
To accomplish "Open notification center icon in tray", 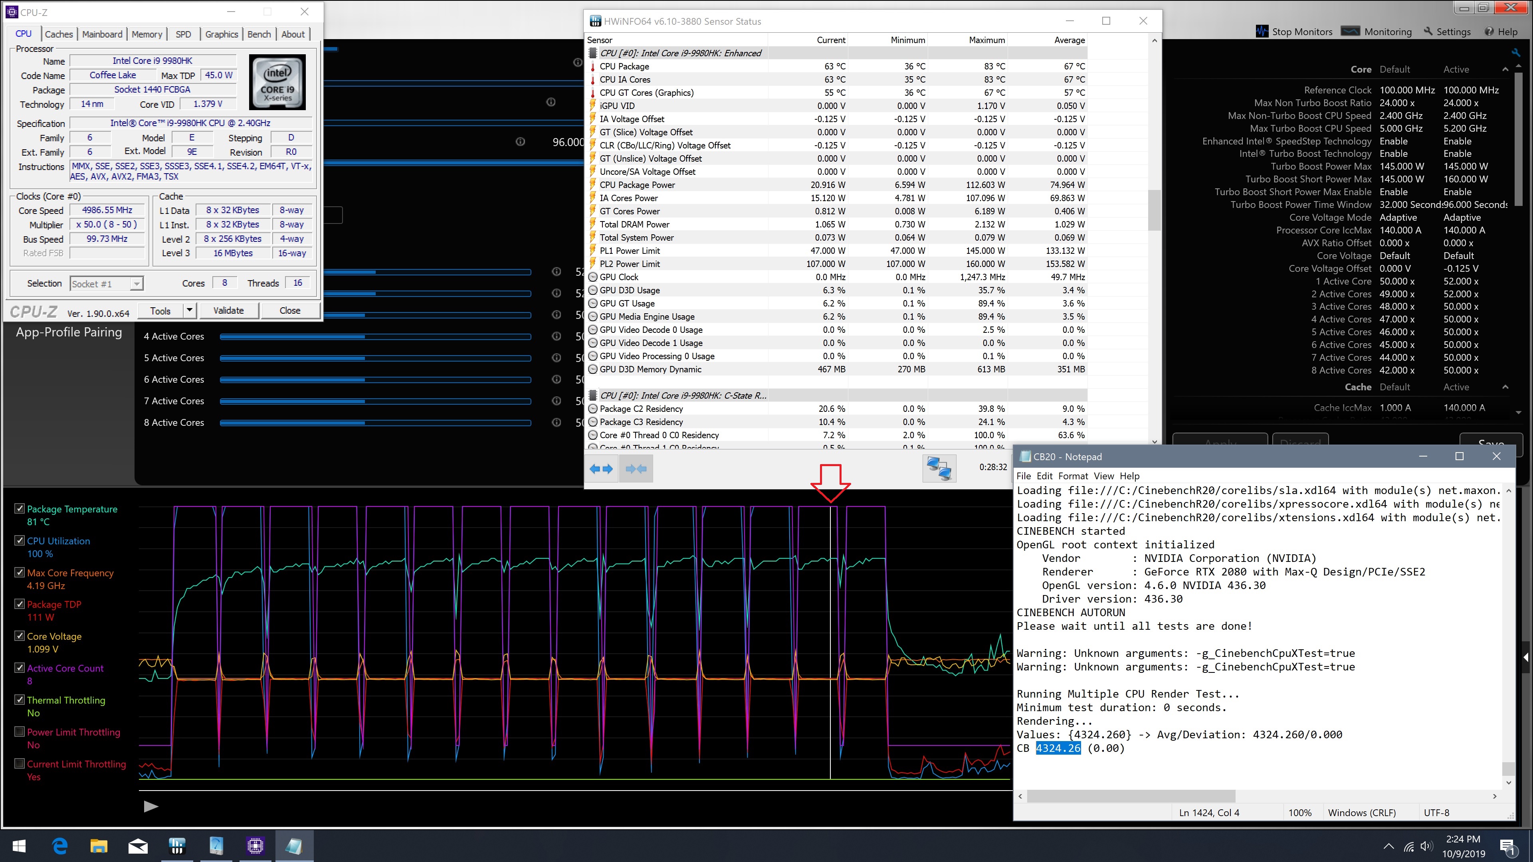I will (1507, 846).
